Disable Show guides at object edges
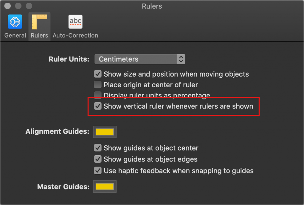The height and width of the screenshot is (205, 304). (x=98, y=159)
